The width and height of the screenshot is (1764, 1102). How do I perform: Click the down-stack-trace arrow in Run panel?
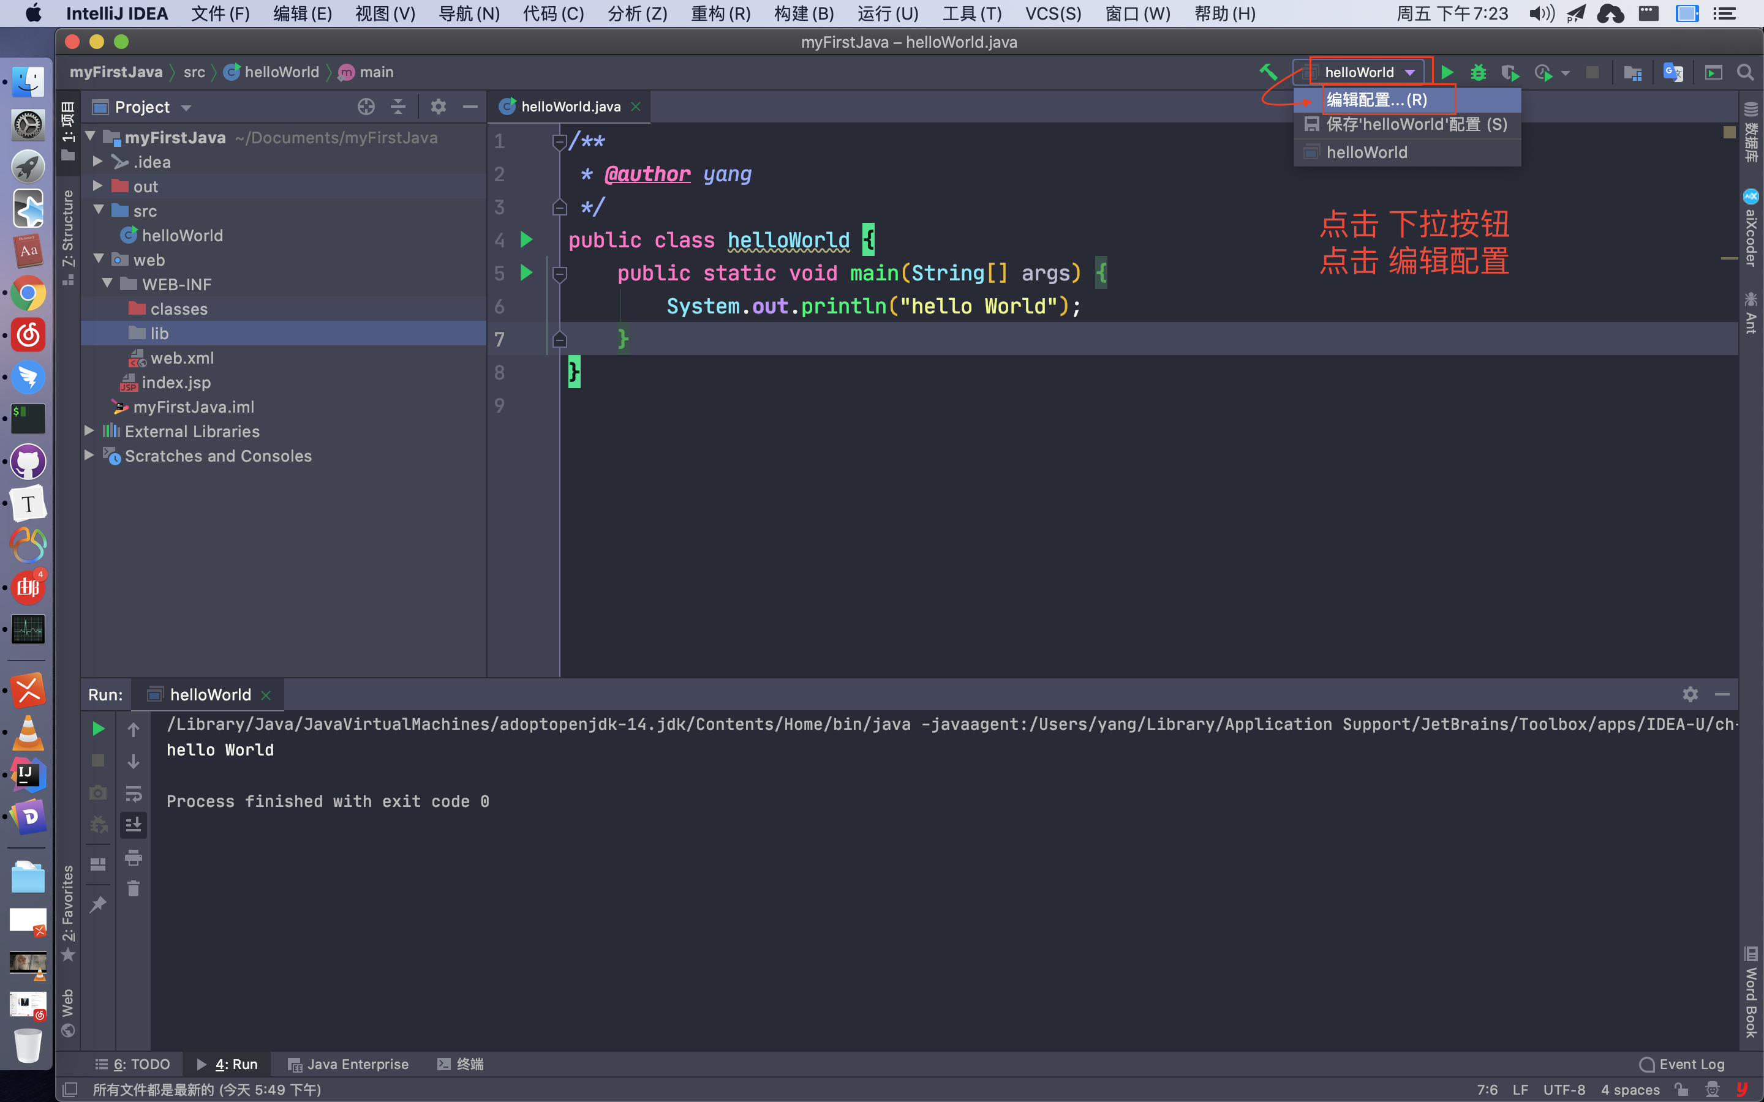click(134, 761)
